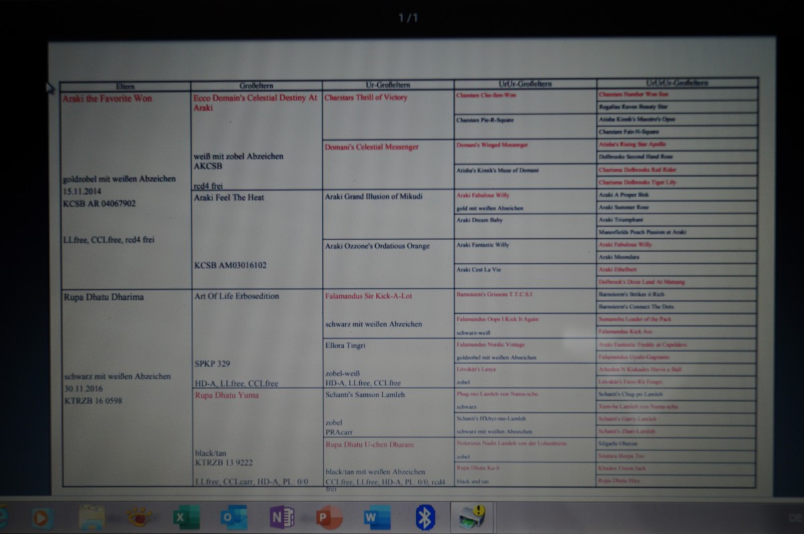The height and width of the screenshot is (534, 804).
Task: Open Excel from the taskbar
Action: coord(186,517)
